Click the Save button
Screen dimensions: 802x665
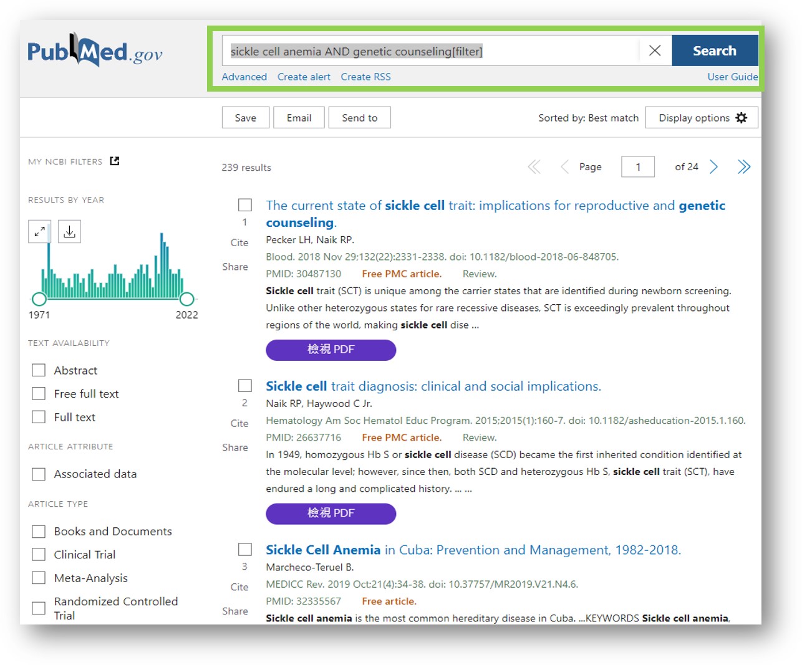tap(246, 118)
